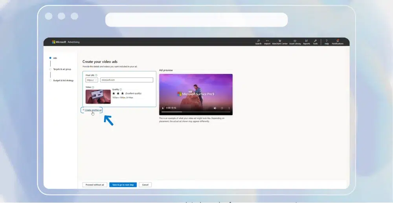The width and height of the screenshot is (393, 203).
Task: Click the Cancel button
Action: (x=145, y=185)
